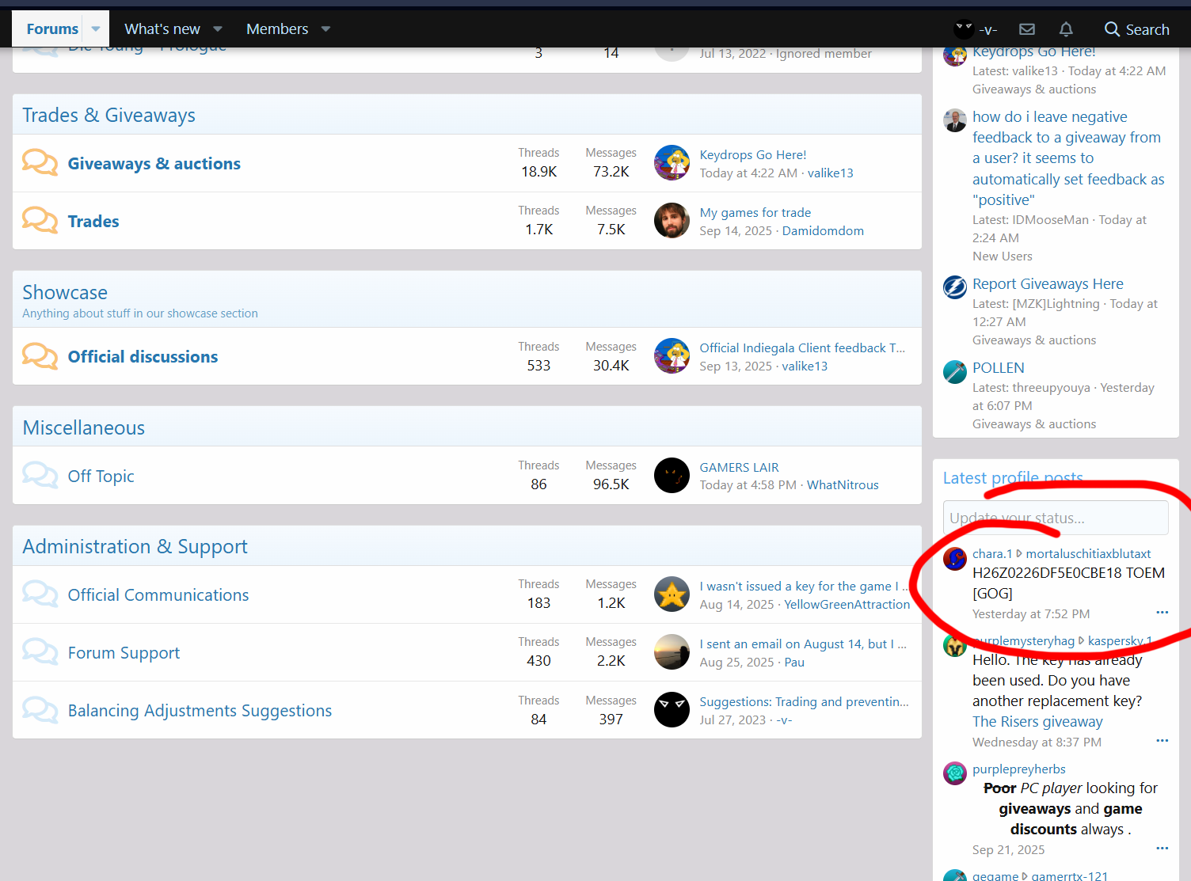Viewport: 1191px width, 881px height.
Task: Open options dots on purplepreyherbs profile post
Action: (1162, 849)
